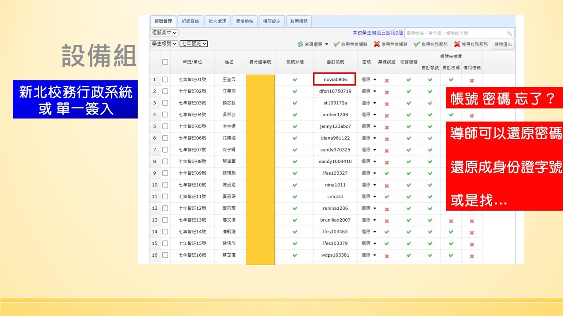Open the 還原 dropdown for st103172a
Image resolution: width=563 pixels, height=316 pixels.
[369, 103]
